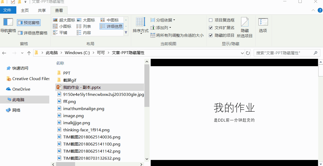This screenshot has height=166, width=323.
Task: Expand the 添加列 add columns dropdown
Action: click(161, 28)
